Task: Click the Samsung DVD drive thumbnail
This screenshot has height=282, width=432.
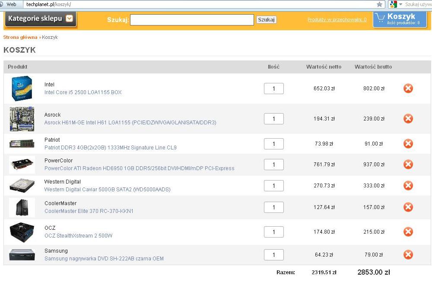Action: [x=22, y=255]
